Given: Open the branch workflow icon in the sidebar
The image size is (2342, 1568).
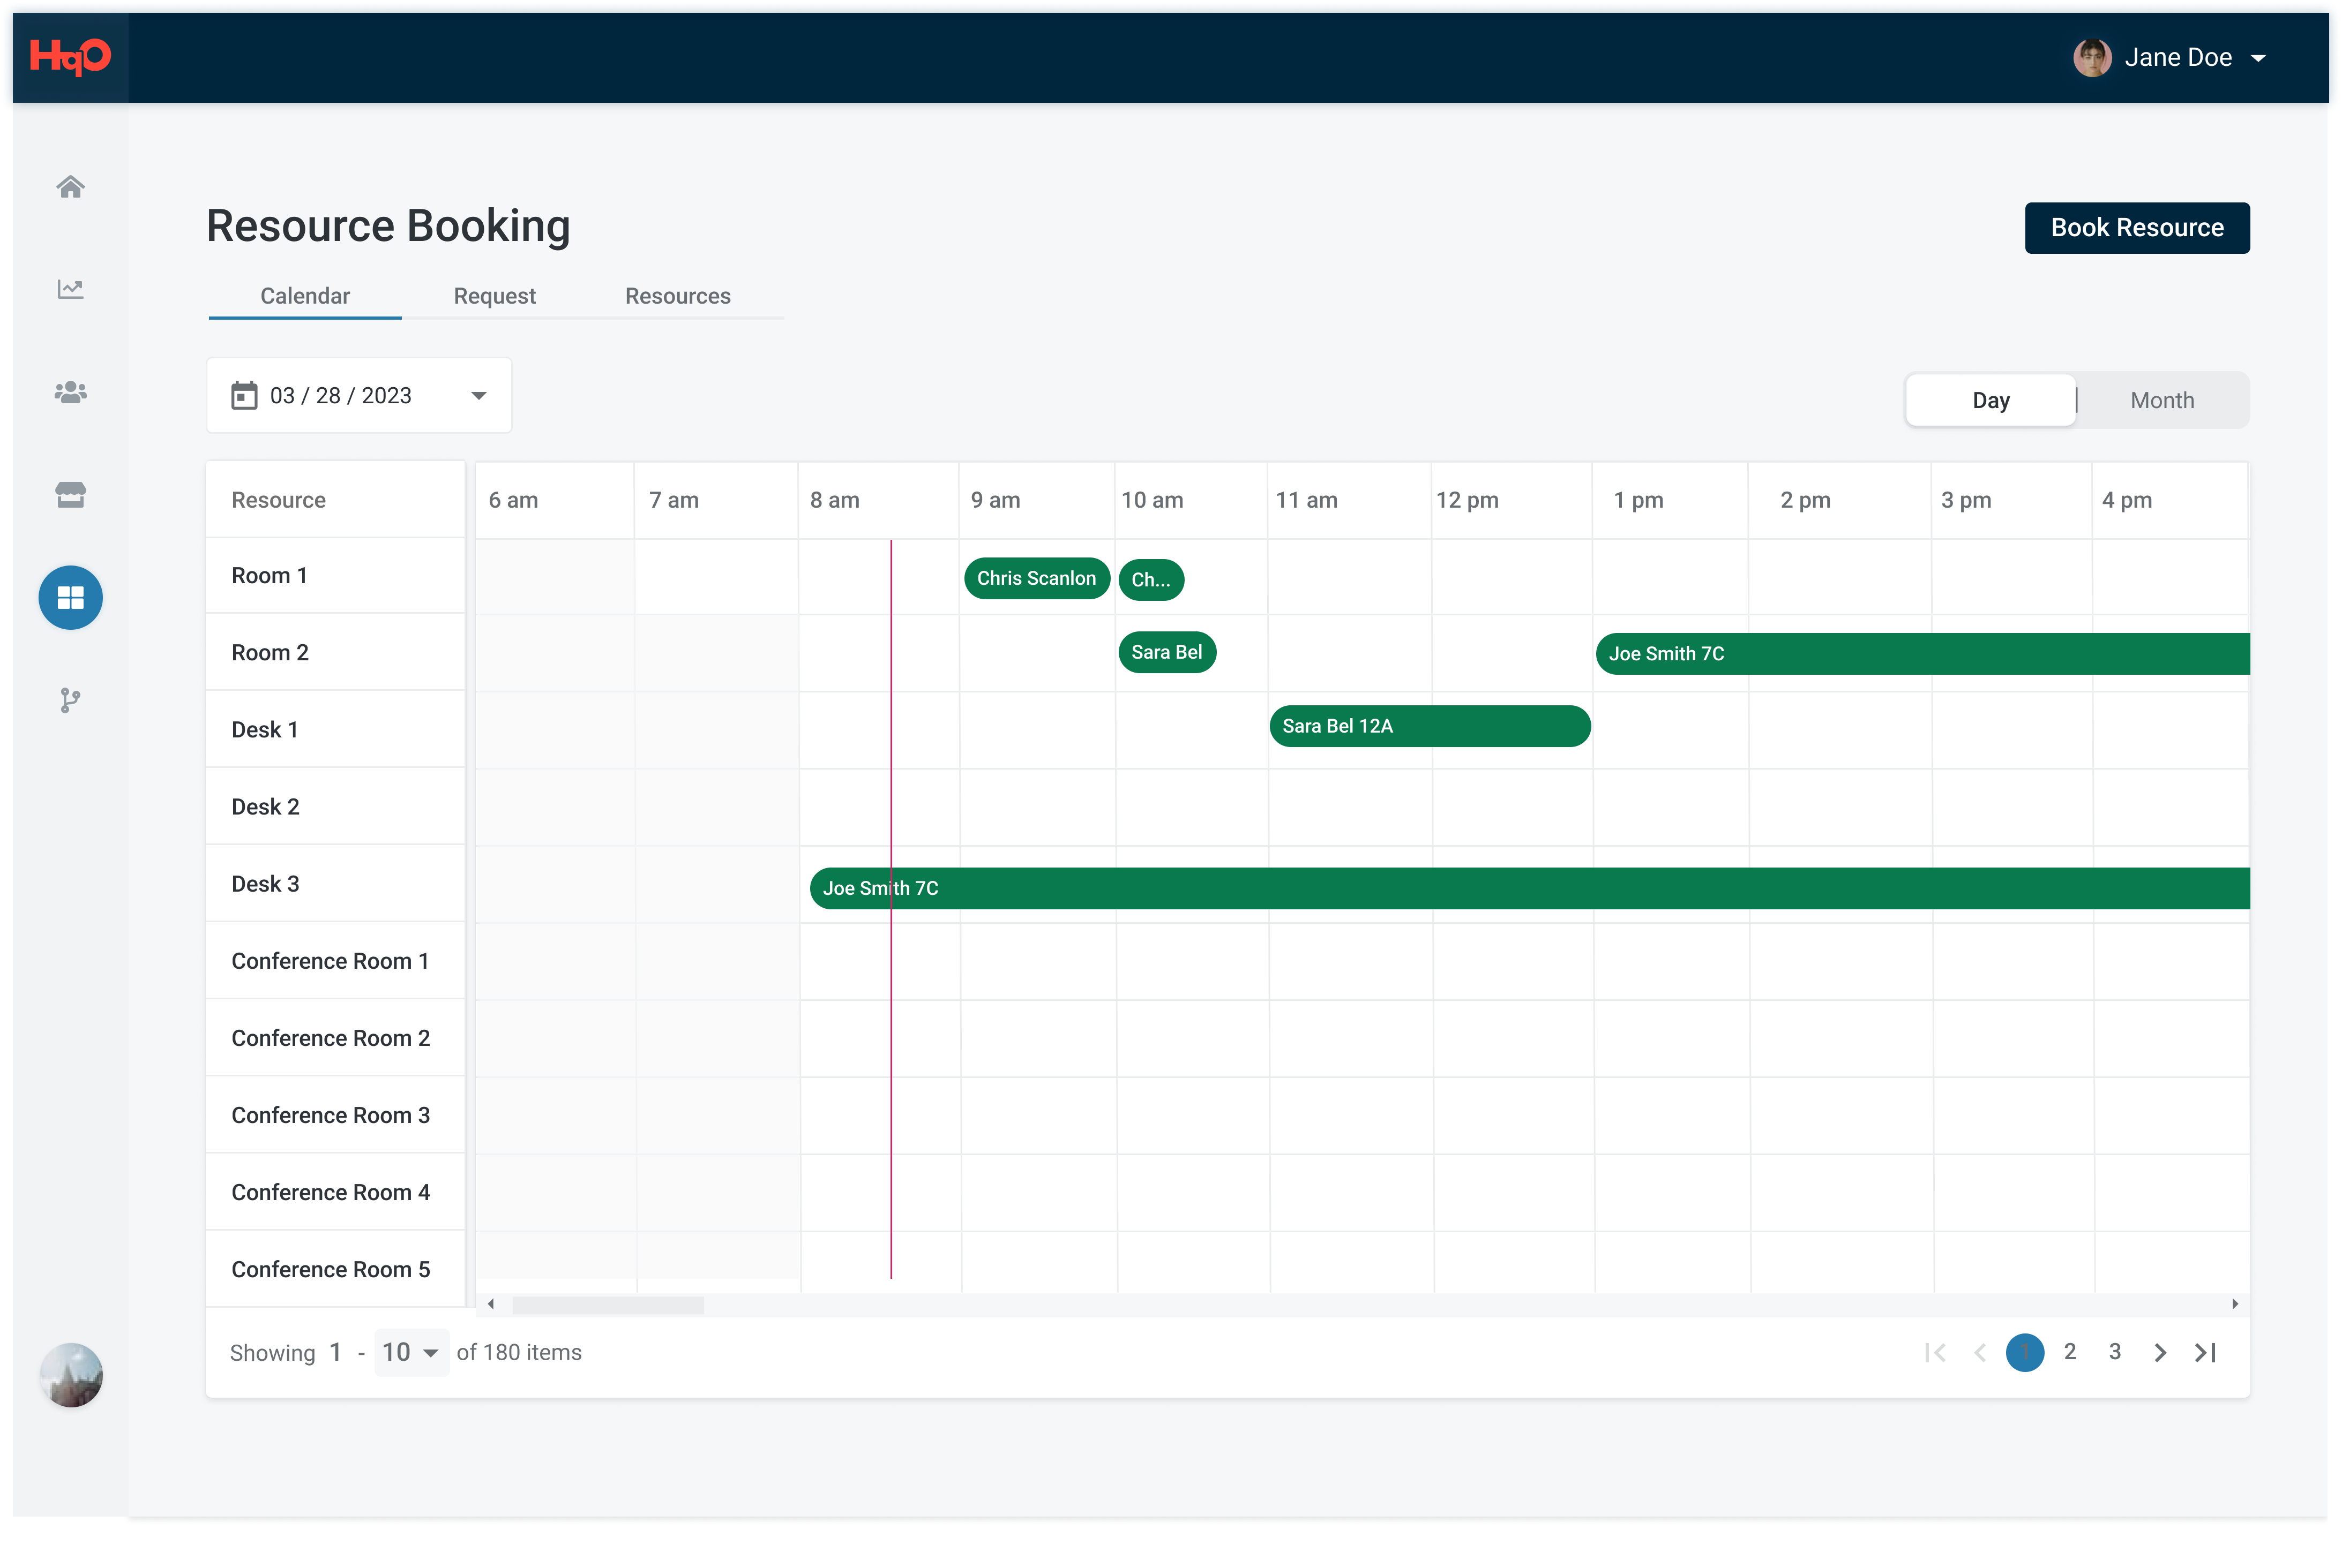Looking at the screenshot, I should click(x=70, y=701).
